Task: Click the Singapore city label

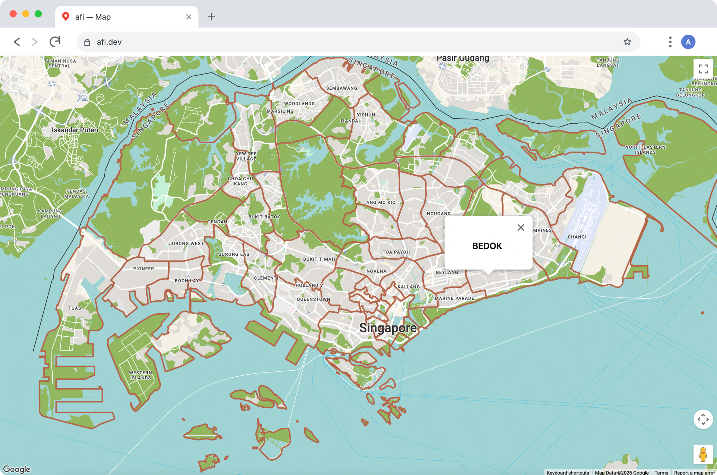Action: click(388, 328)
